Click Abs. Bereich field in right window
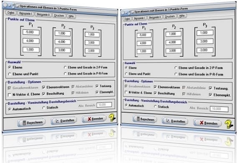 click(x=219, y=109)
